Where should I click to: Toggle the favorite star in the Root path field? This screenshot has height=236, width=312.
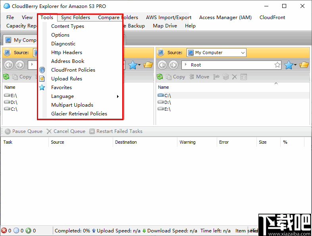point(277,65)
